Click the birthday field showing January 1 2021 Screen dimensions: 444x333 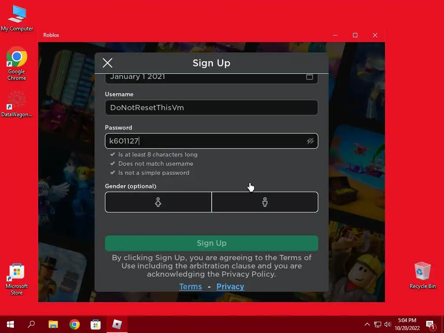tap(211, 78)
